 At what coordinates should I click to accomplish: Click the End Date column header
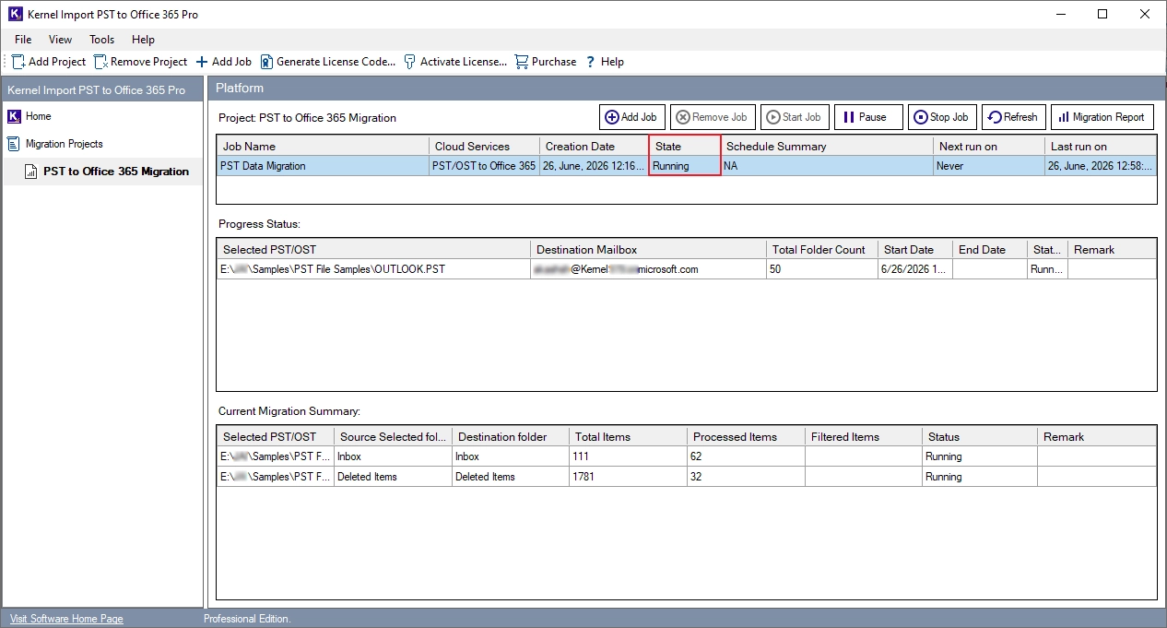click(989, 250)
